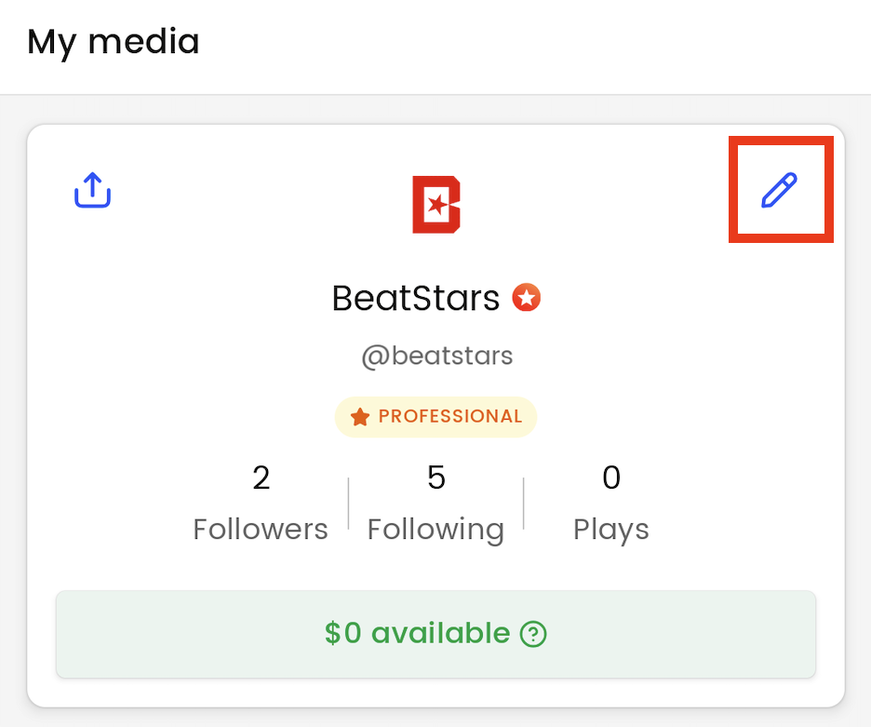The width and height of the screenshot is (871, 727).
Task: Open the BeatStars profile name
Action: click(x=416, y=298)
